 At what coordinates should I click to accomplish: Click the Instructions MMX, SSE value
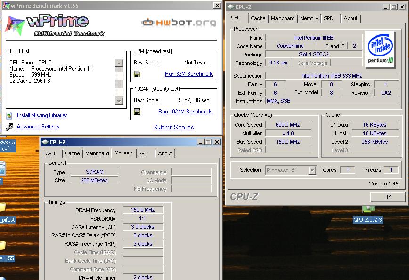pyautogui.click(x=332, y=101)
